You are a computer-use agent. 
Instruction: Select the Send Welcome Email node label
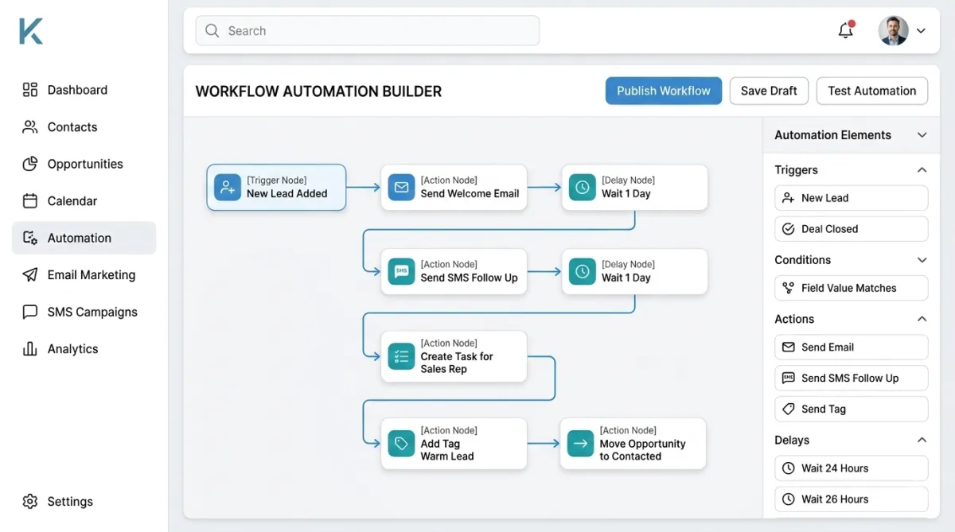pos(470,193)
